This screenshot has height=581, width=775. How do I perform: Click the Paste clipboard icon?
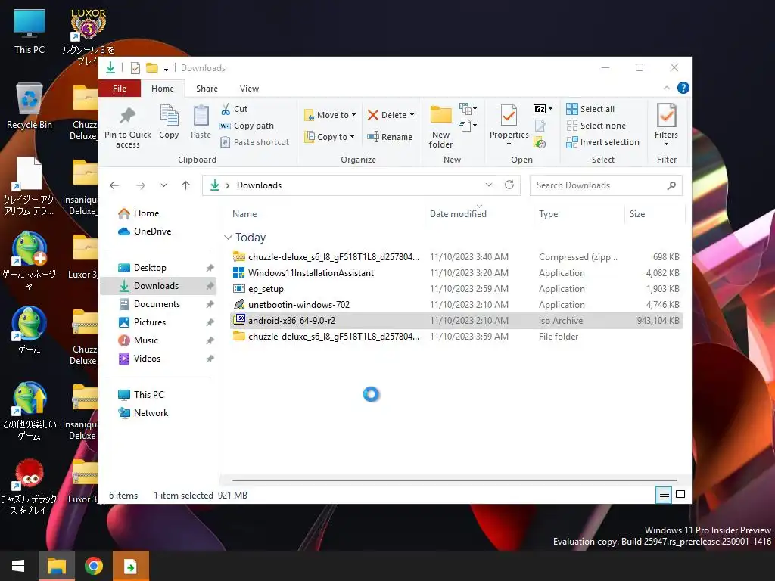(x=201, y=115)
